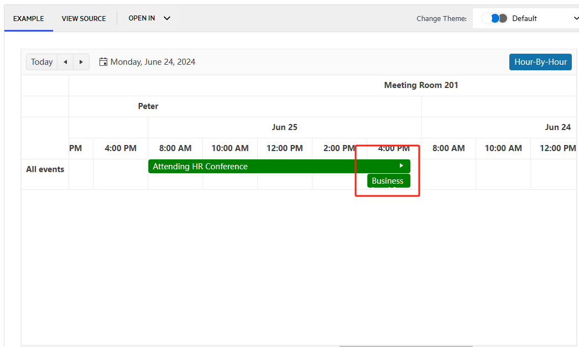Click the white arrow on the HR Conference bar
Viewport: 579px width, 347px height.
coord(400,165)
